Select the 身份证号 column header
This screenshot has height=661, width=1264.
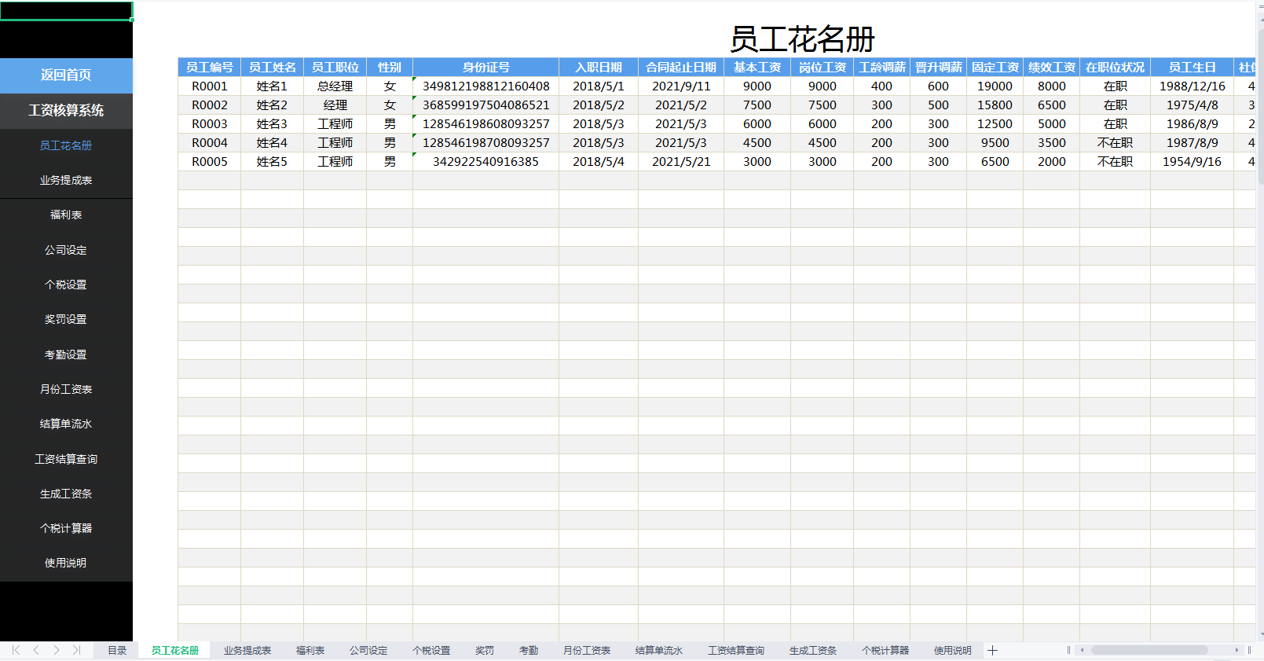click(x=485, y=68)
